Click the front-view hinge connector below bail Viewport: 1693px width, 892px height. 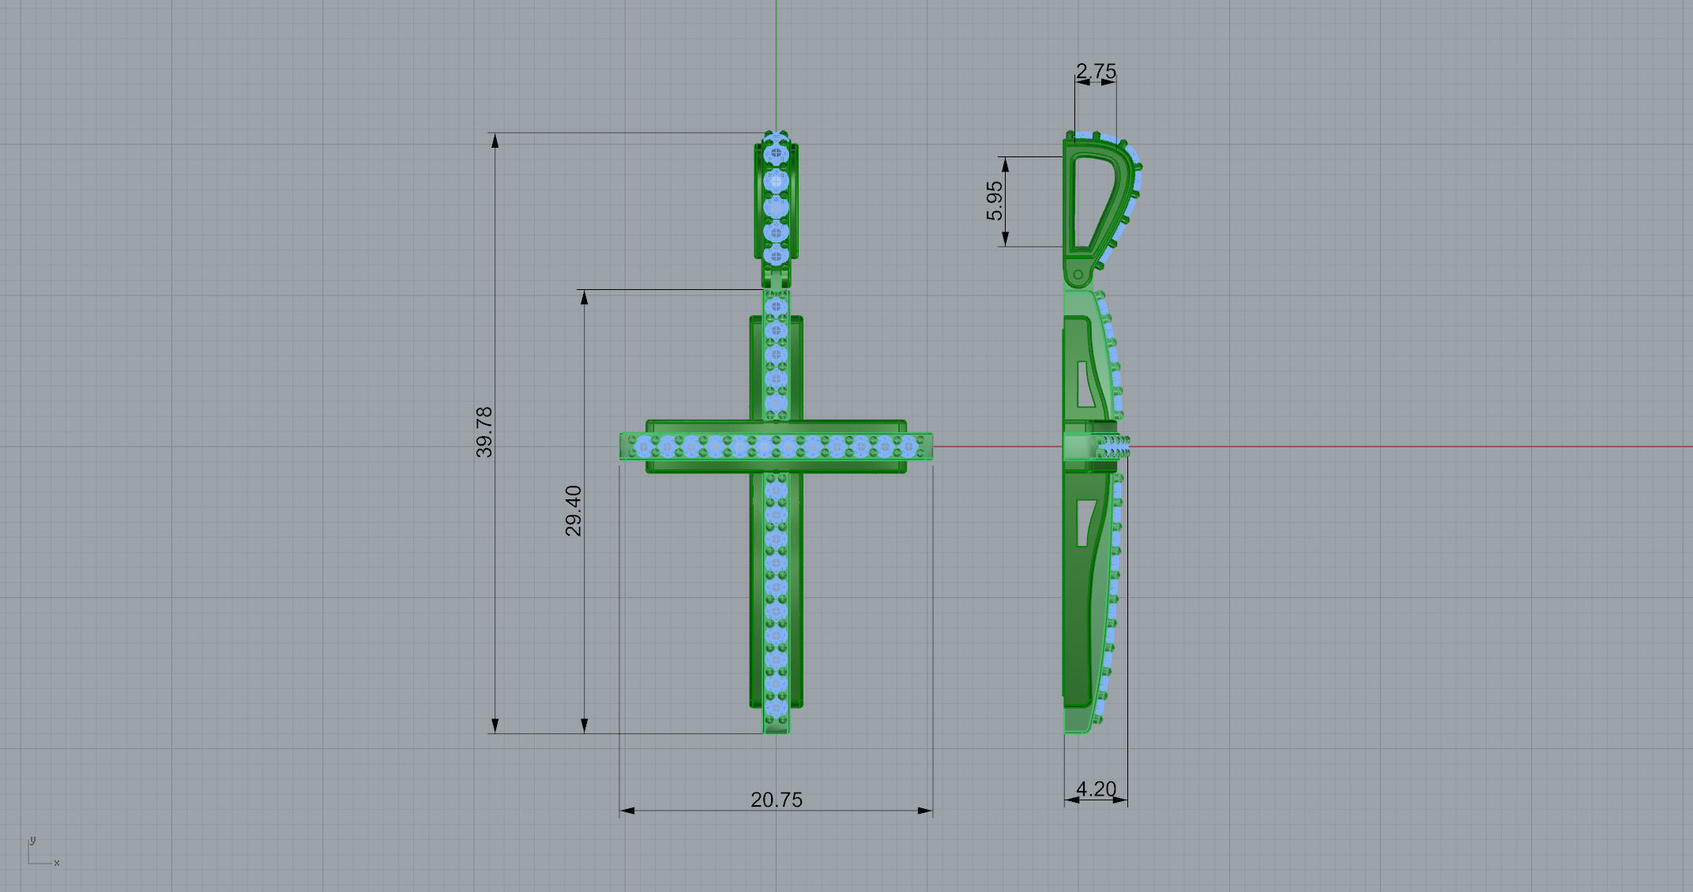776,277
